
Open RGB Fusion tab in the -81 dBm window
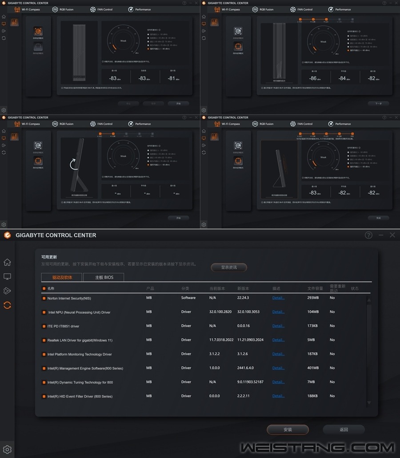point(63,9)
